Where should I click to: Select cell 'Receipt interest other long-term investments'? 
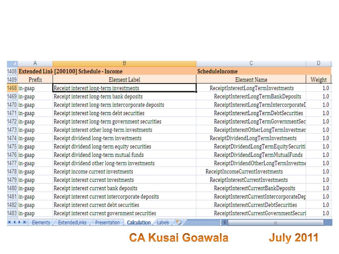pos(124,130)
